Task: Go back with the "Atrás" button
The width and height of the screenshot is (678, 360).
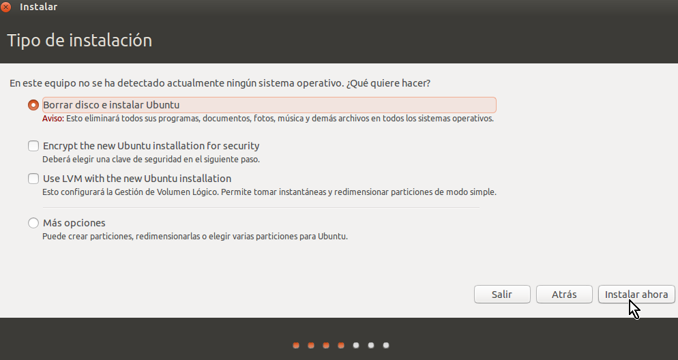Action: tap(564, 295)
